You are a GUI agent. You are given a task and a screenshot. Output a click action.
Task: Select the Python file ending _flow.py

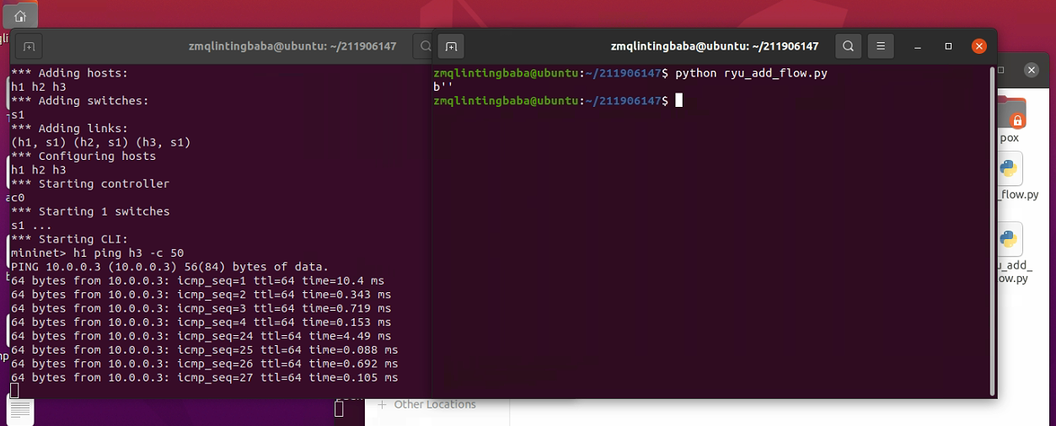click(x=1016, y=176)
